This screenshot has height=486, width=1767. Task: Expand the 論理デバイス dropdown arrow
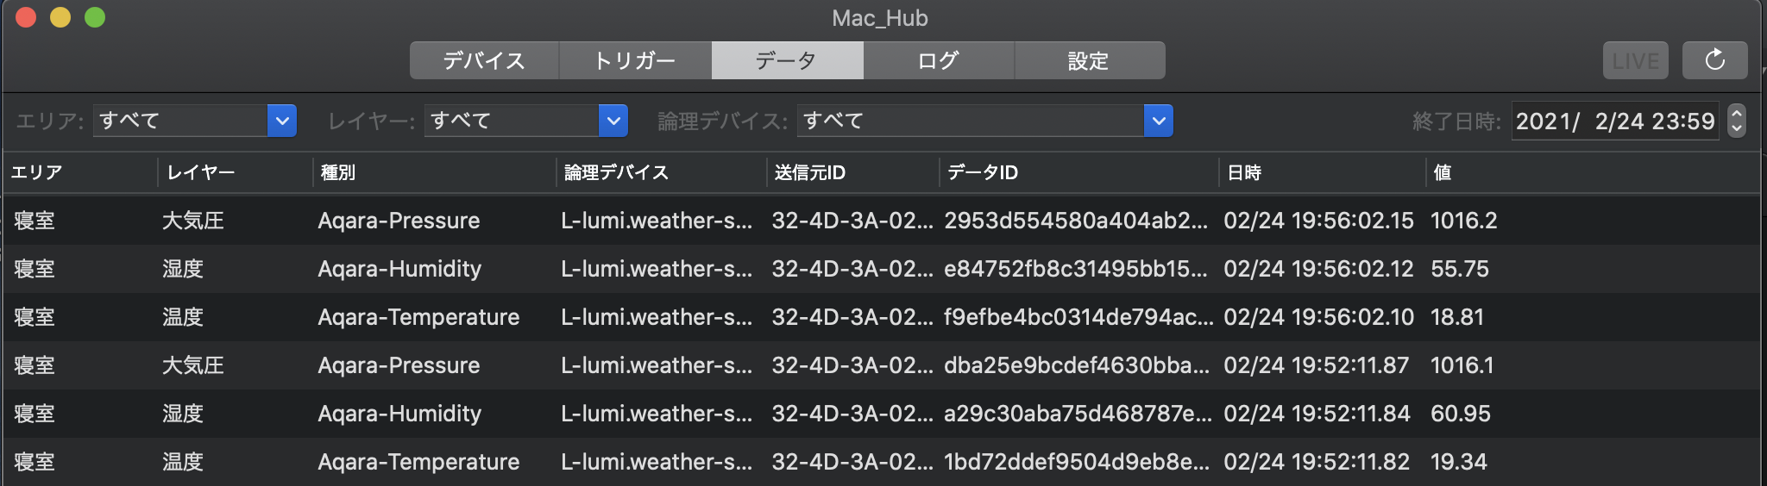[1159, 121]
